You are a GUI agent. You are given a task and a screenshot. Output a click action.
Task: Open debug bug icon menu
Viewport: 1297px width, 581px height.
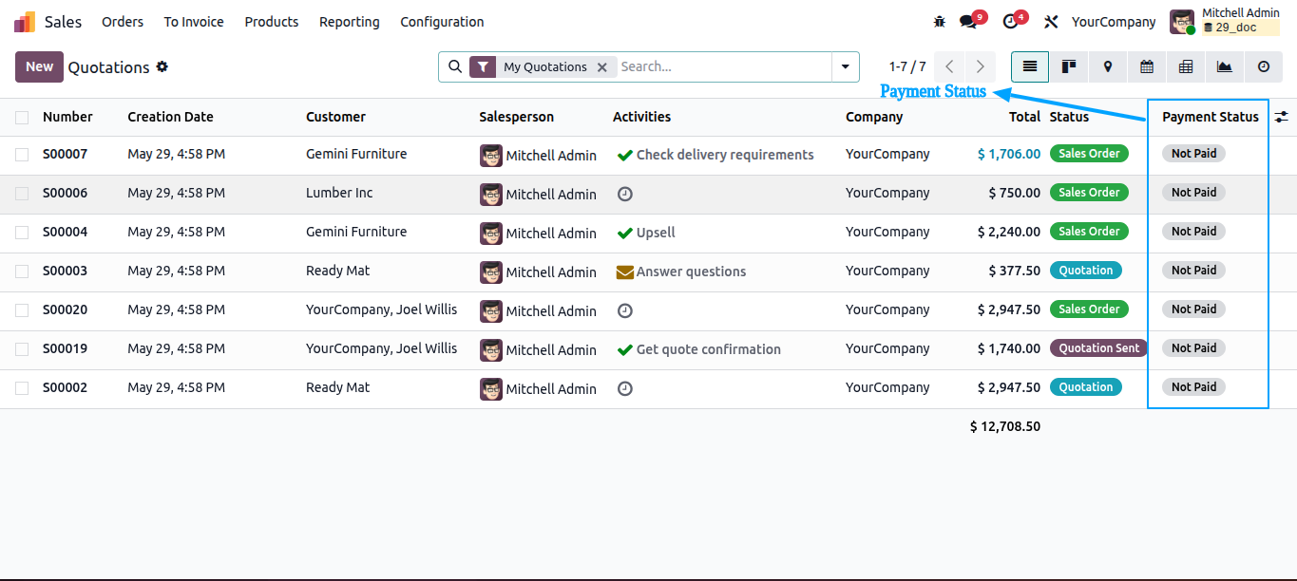click(940, 22)
